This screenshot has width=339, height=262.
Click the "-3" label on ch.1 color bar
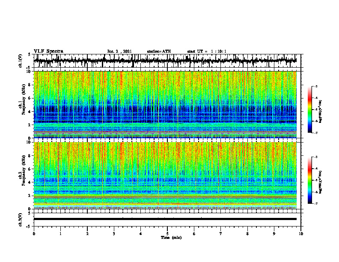click(x=315, y=86)
